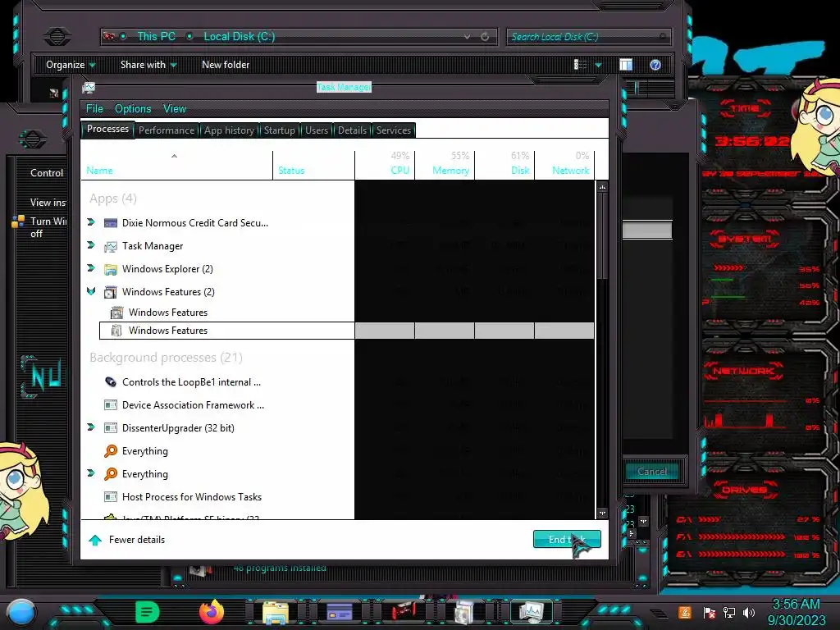Click the Control Panel window navigation orb

click(33, 139)
